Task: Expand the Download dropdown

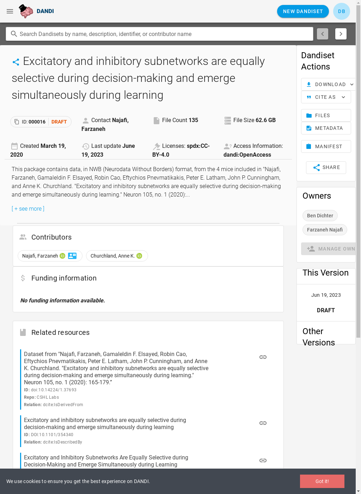Action: 328,84
